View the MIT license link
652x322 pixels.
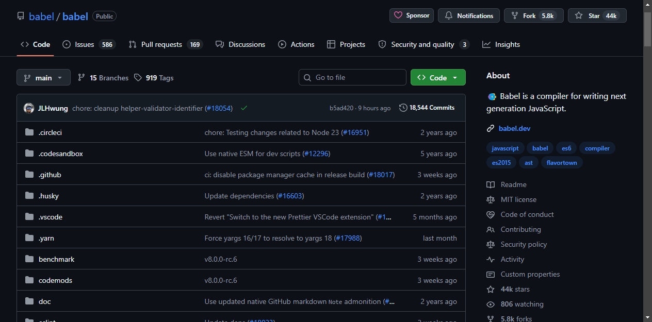pyautogui.click(x=512, y=199)
